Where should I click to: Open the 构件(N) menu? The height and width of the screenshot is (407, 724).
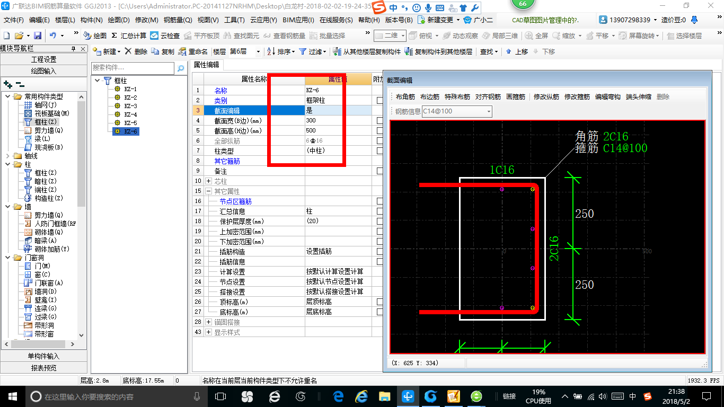point(91,20)
